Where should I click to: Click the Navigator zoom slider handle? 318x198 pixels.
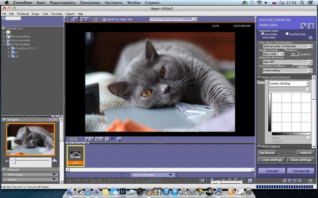pos(14,161)
